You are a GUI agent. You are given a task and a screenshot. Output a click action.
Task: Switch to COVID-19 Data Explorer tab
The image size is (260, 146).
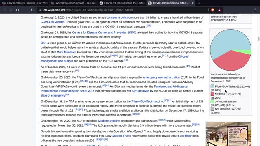pos(25,3)
